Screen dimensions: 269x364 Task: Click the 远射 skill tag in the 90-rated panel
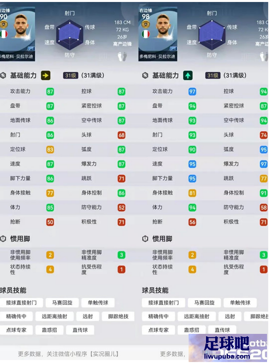click(88, 316)
